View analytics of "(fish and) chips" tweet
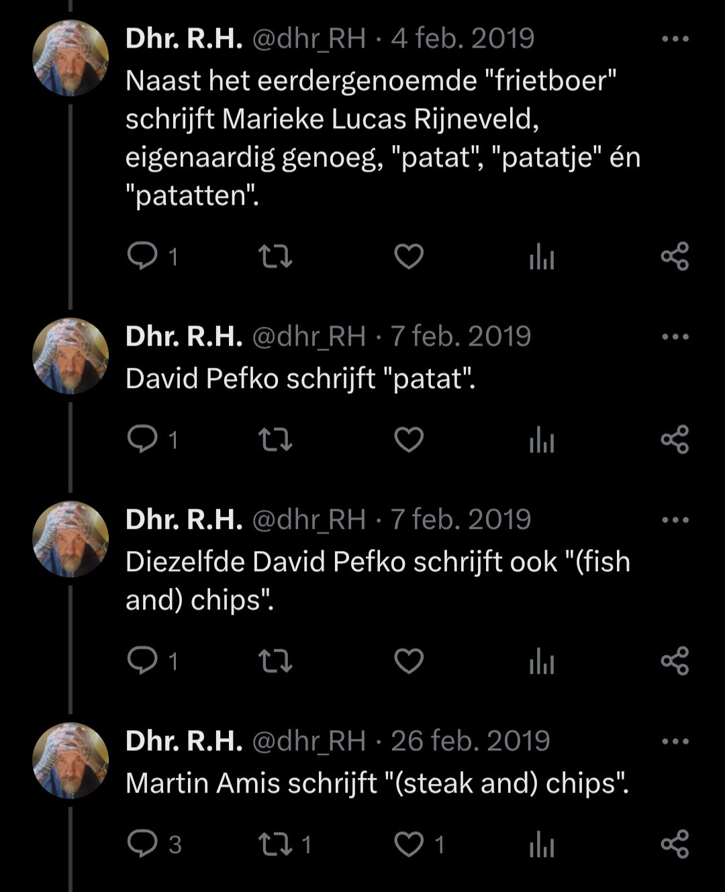This screenshot has width=725, height=892. (x=542, y=661)
